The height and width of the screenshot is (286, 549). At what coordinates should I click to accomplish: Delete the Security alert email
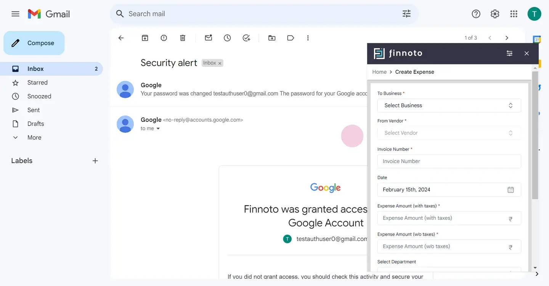pos(183,38)
